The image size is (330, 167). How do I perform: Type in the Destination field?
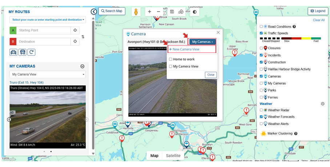coord(44,42)
